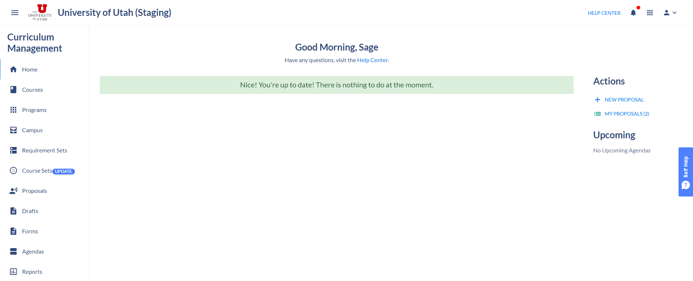The image size is (693, 281).
Task: Start a NEW PROPOSAL
Action: pyautogui.click(x=624, y=100)
